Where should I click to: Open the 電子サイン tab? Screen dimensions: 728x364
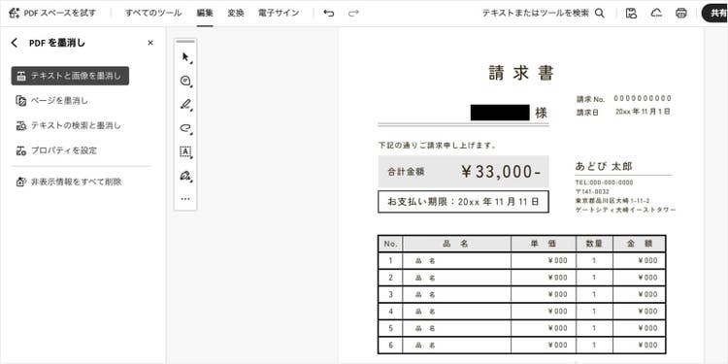tap(279, 13)
